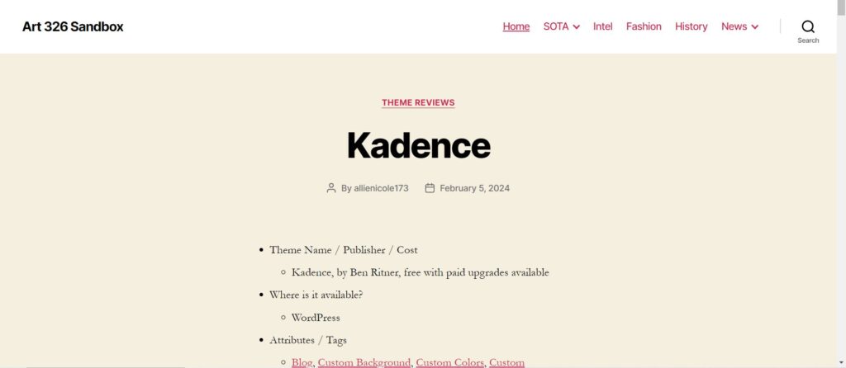Click the calendar icon beside the date
The image size is (846, 368).
click(x=430, y=188)
